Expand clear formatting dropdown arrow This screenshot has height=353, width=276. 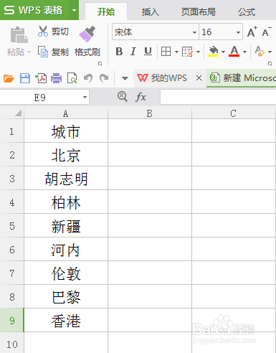[270, 52]
